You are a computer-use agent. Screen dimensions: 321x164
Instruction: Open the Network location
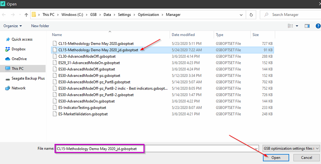tap(19, 88)
